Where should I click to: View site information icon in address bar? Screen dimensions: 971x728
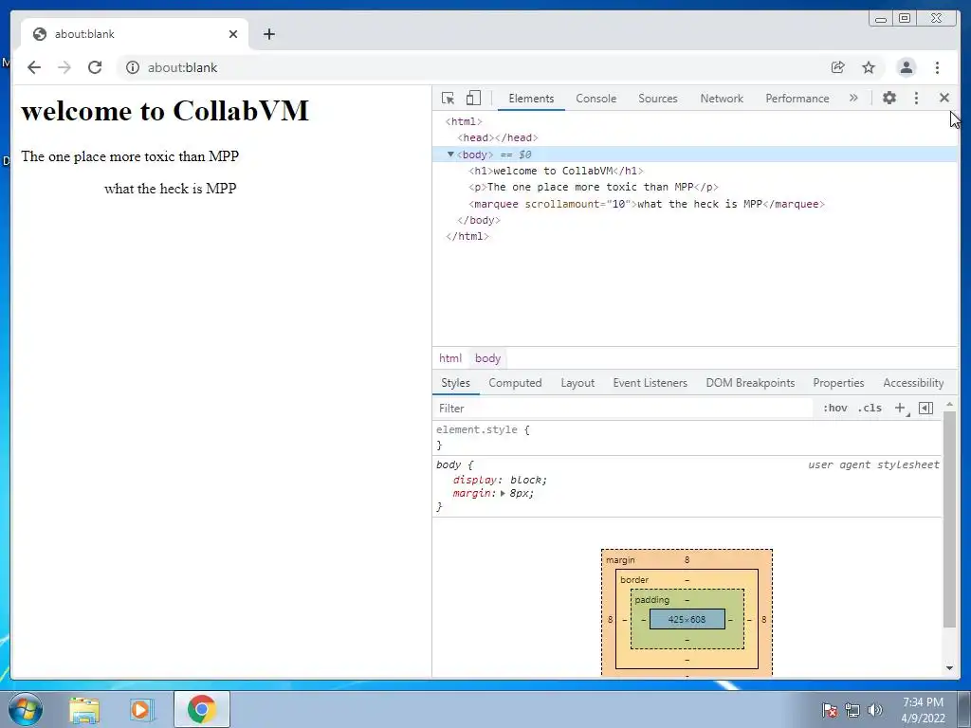[x=133, y=67]
